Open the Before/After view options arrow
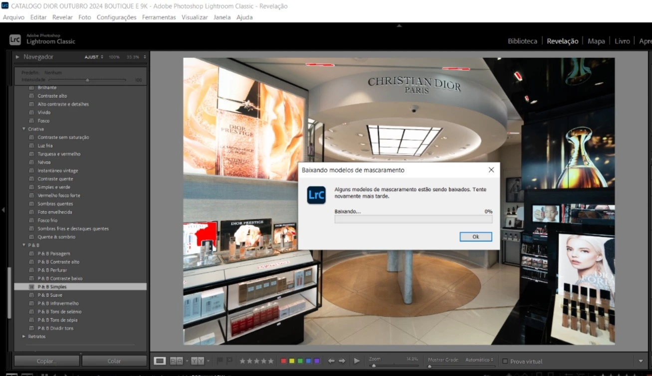The image size is (652, 376). 208,361
